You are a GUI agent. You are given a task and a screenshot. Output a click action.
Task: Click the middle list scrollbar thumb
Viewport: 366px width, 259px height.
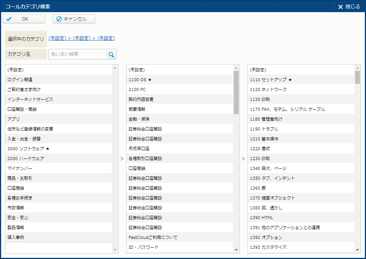point(236,92)
